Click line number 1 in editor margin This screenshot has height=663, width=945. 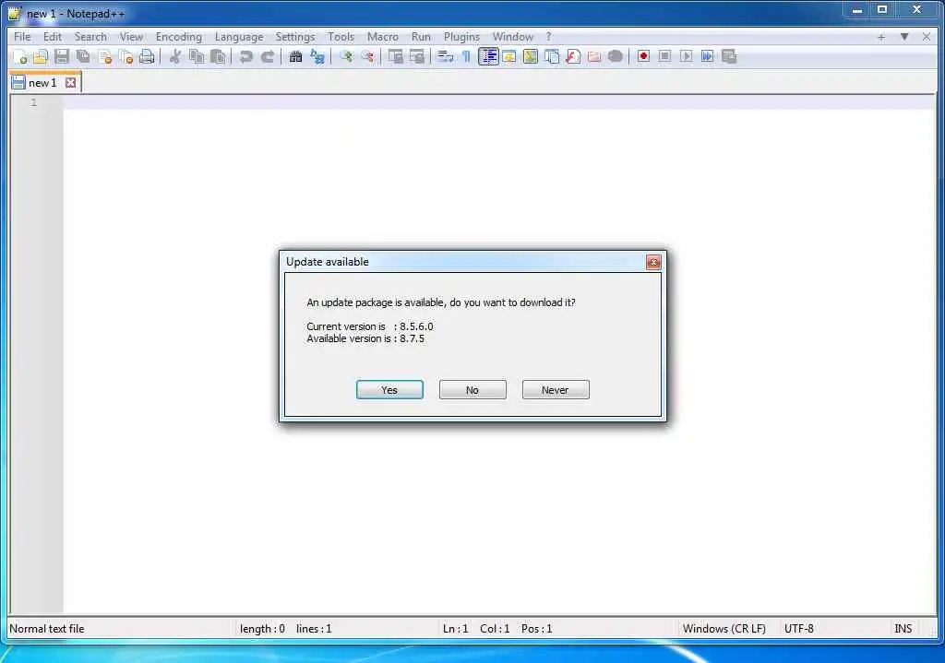click(x=34, y=102)
